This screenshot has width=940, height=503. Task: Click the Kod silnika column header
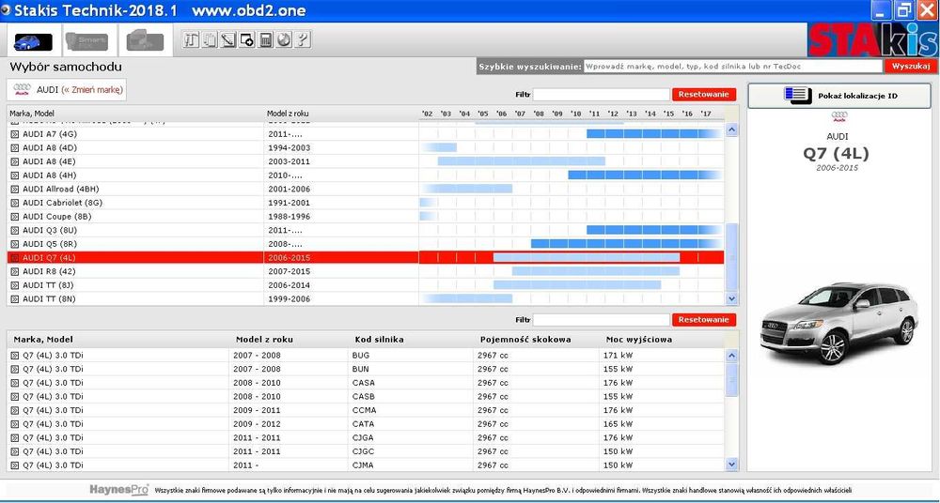379,340
